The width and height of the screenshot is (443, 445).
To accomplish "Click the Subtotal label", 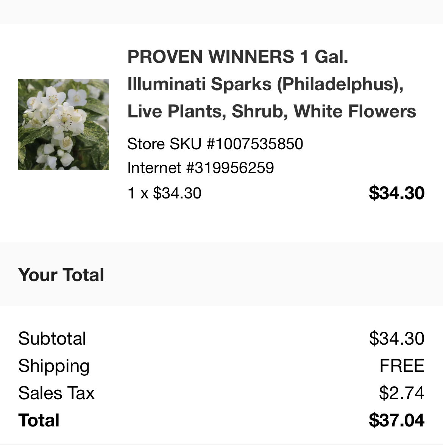I will [52, 339].
